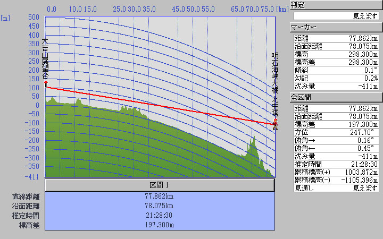The image size is (383, 239).
Task: Click the 450 elevation axis label
Action: (34, 26)
